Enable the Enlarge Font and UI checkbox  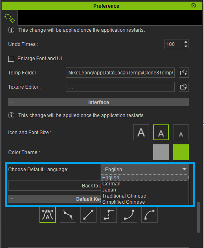[x=11, y=59]
